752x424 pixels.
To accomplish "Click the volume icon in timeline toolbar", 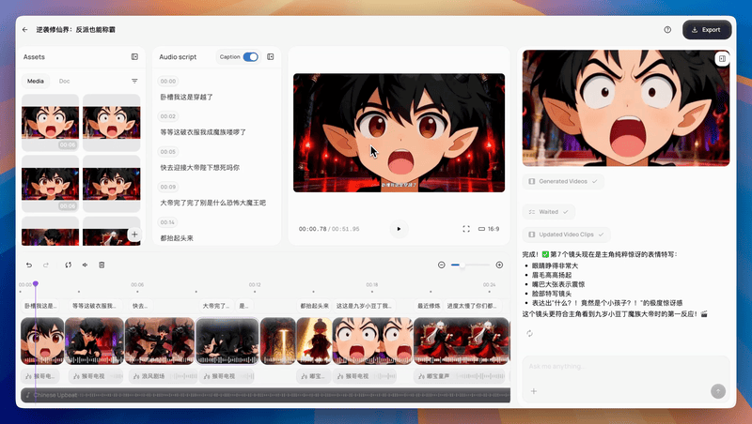I will [85, 265].
